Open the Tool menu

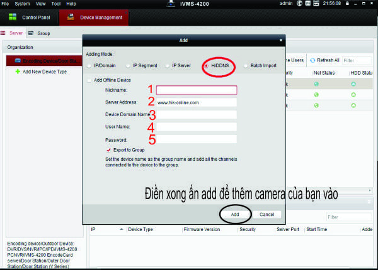[x=55, y=4]
